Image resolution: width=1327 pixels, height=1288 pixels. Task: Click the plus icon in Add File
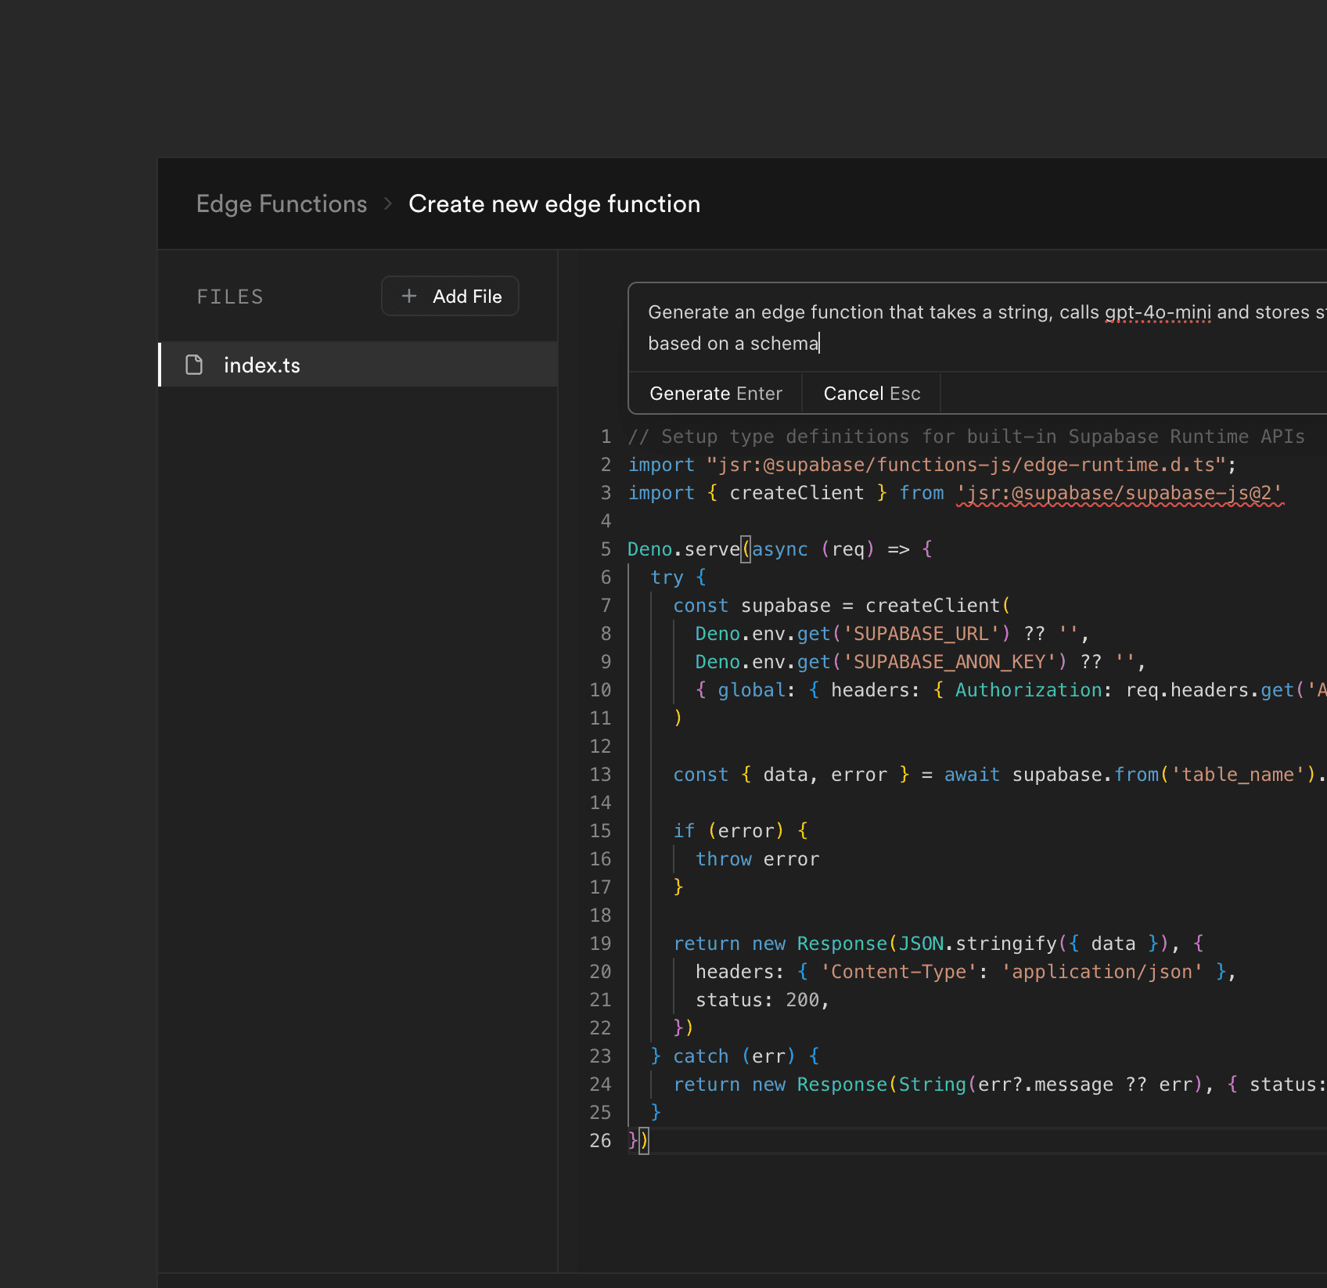click(408, 296)
